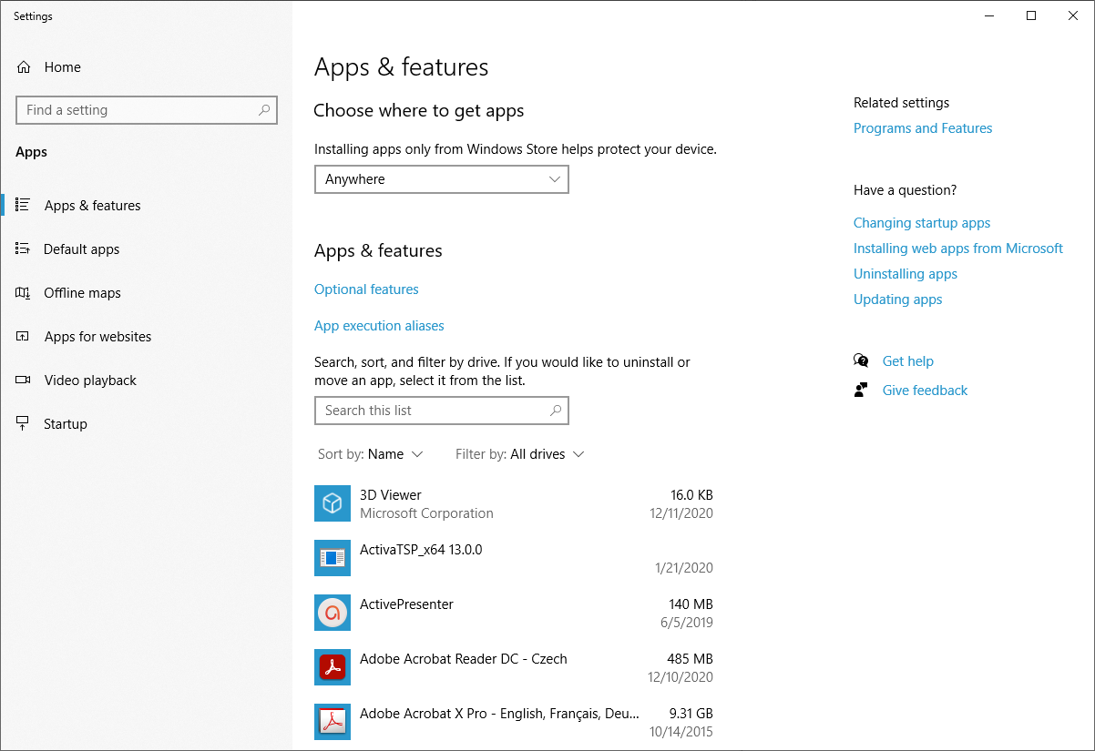Viewport: 1095px width, 751px height.
Task: Click the Video playback sidebar icon
Action: pyautogui.click(x=24, y=381)
